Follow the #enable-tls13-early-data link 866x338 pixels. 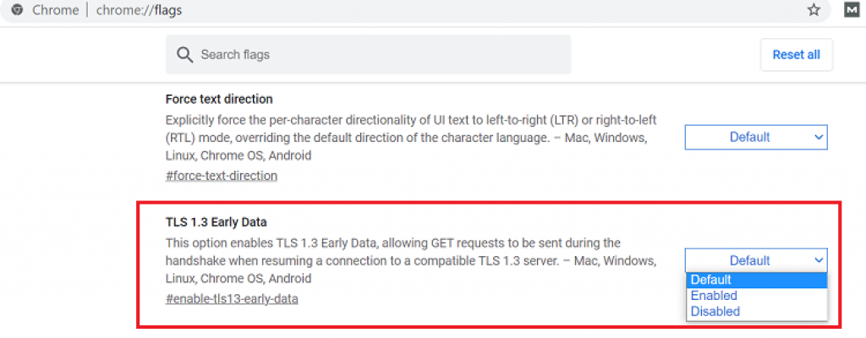click(x=231, y=299)
